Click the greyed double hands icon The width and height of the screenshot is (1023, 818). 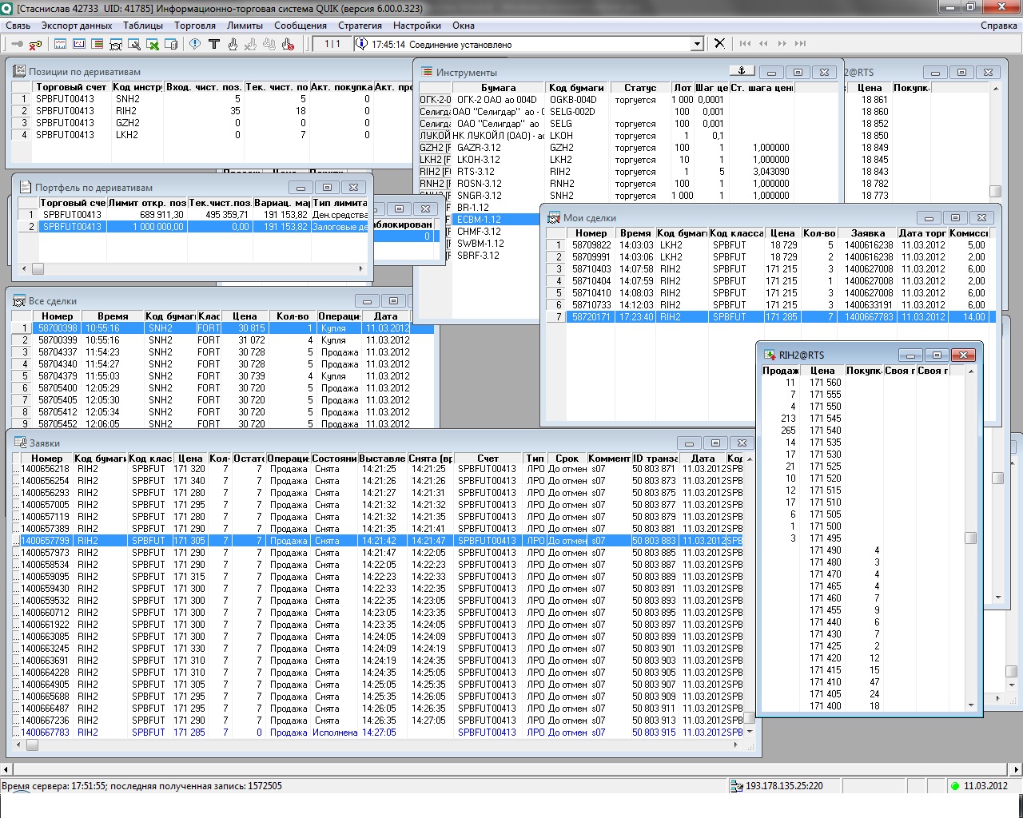269,44
